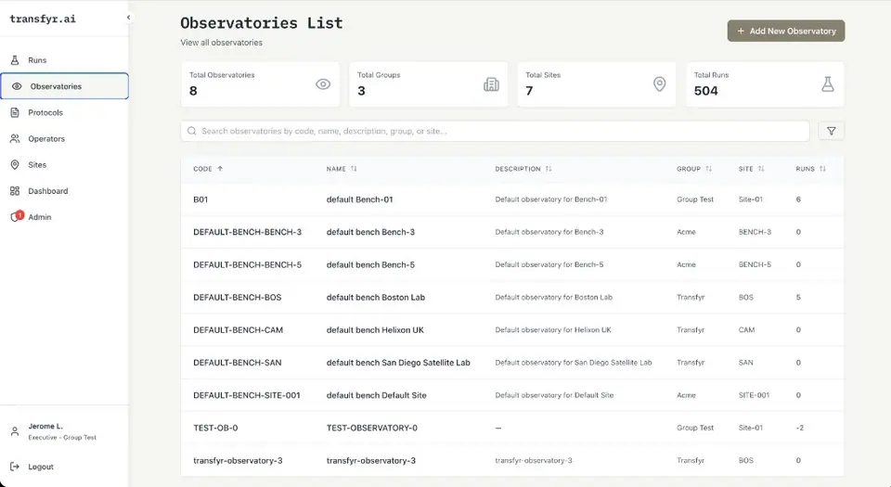Click the DEFAULT-BENCH-BOS code
Image resolution: width=891 pixels, height=487 pixels.
pyautogui.click(x=237, y=298)
